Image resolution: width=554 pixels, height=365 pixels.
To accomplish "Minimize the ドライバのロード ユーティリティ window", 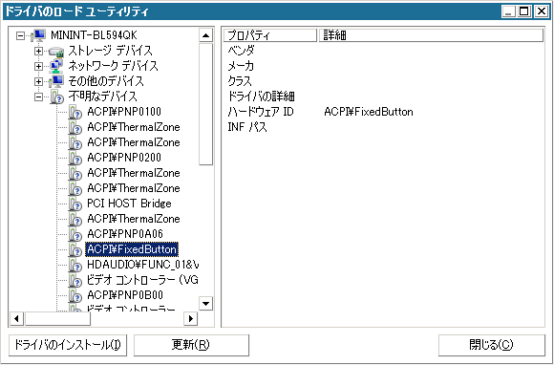I will [x=509, y=11].
